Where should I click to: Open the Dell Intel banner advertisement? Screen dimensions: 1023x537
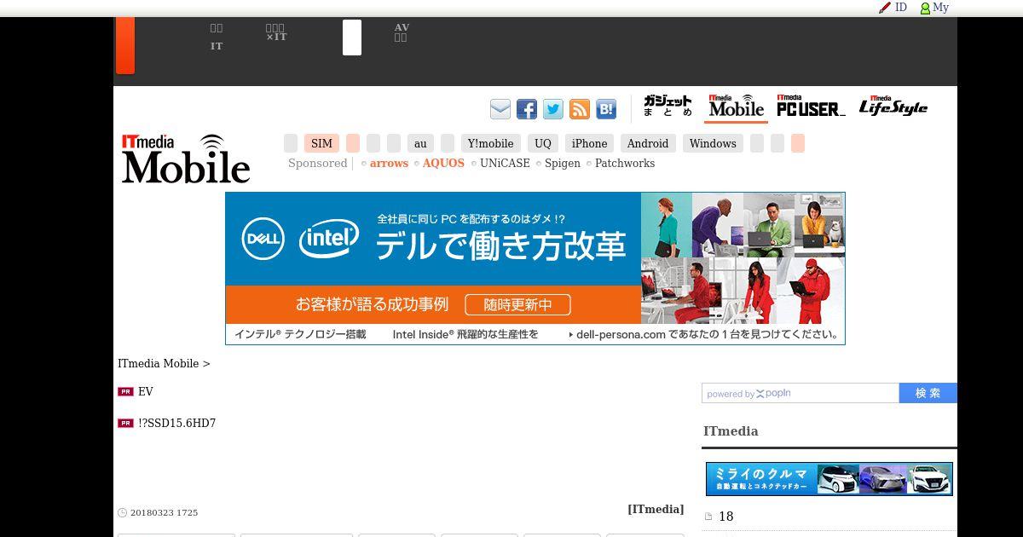[535, 268]
